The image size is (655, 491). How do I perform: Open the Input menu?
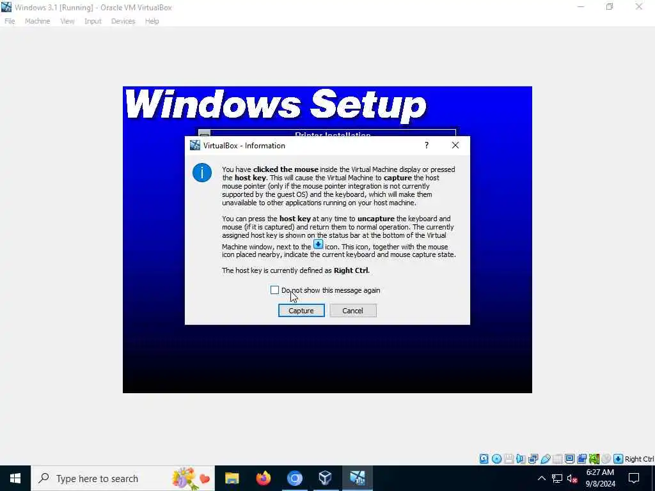(x=93, y=21)
